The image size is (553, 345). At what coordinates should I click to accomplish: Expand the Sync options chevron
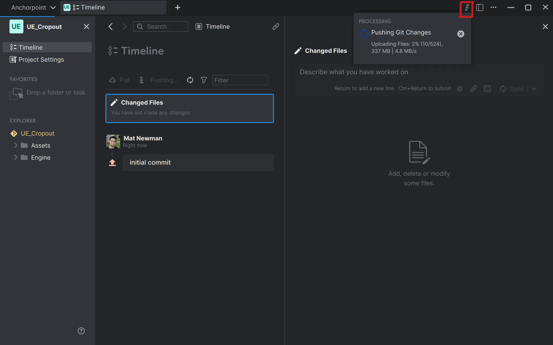534,89
